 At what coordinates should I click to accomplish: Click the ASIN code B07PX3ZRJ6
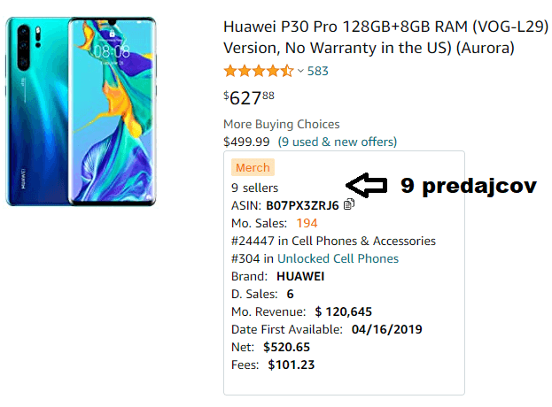tap(302, 205)
